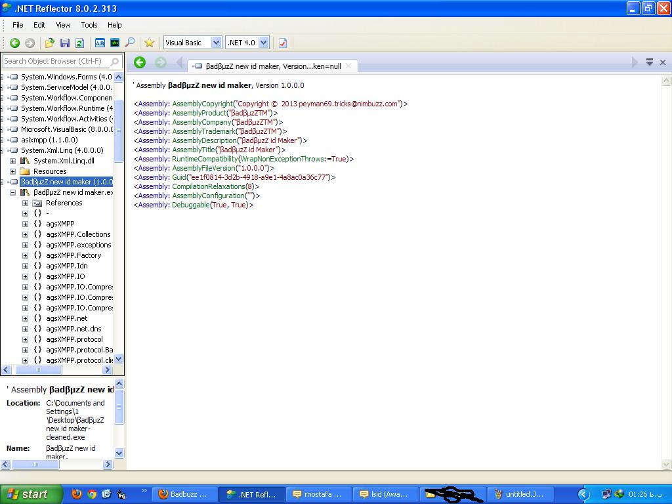Click the grey Forward toolbar arrow
Screen dimensions: 672x504
point(30,43)
